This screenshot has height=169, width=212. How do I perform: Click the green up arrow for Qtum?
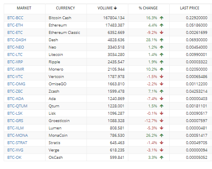(x=162, y=106)
